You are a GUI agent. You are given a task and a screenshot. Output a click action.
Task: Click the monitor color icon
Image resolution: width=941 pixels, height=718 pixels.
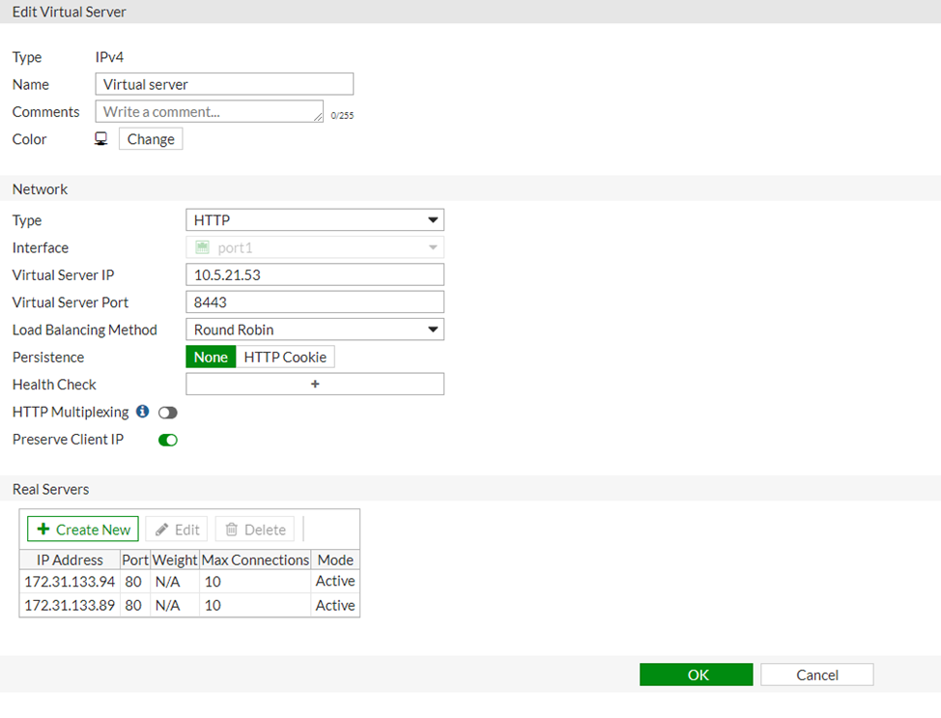click(101, 139)
